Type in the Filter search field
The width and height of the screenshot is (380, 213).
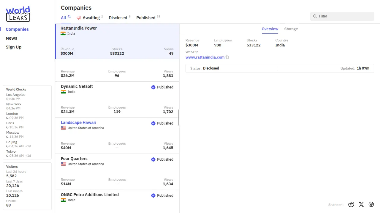click(344, 16)
